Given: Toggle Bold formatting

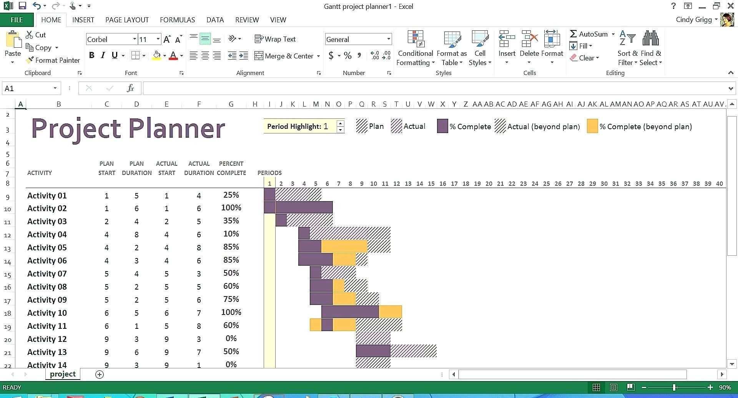Looking at the screenshot, I should click(x=91, y=55).
